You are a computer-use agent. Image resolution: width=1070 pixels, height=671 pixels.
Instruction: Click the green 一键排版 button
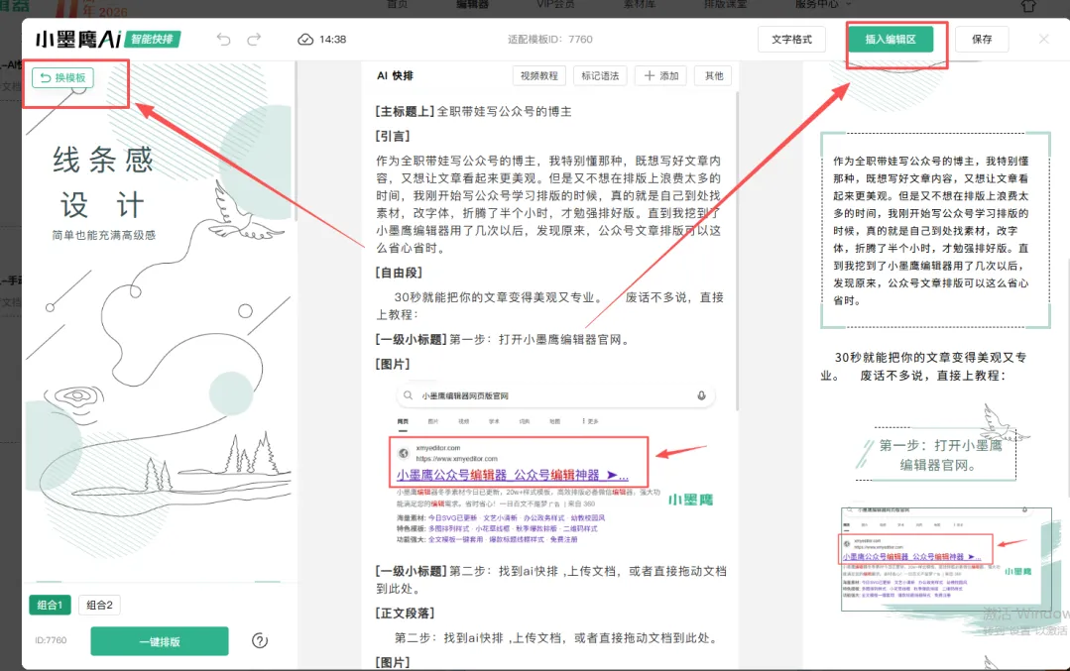(x=160, y=641)
